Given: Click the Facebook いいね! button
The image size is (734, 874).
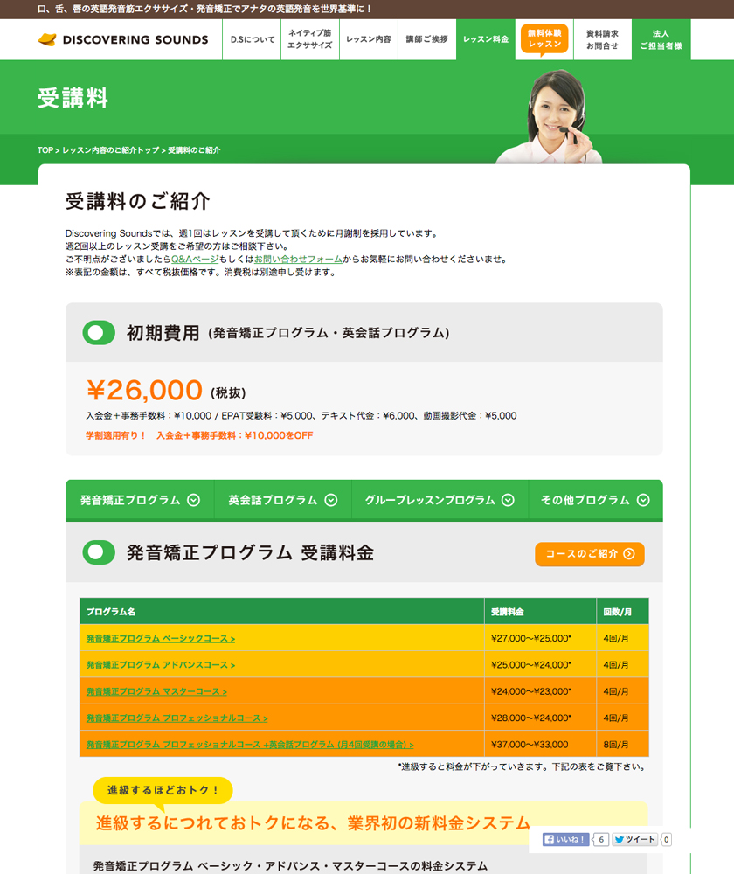Looking at the screenshot, I should coord(566,840).
